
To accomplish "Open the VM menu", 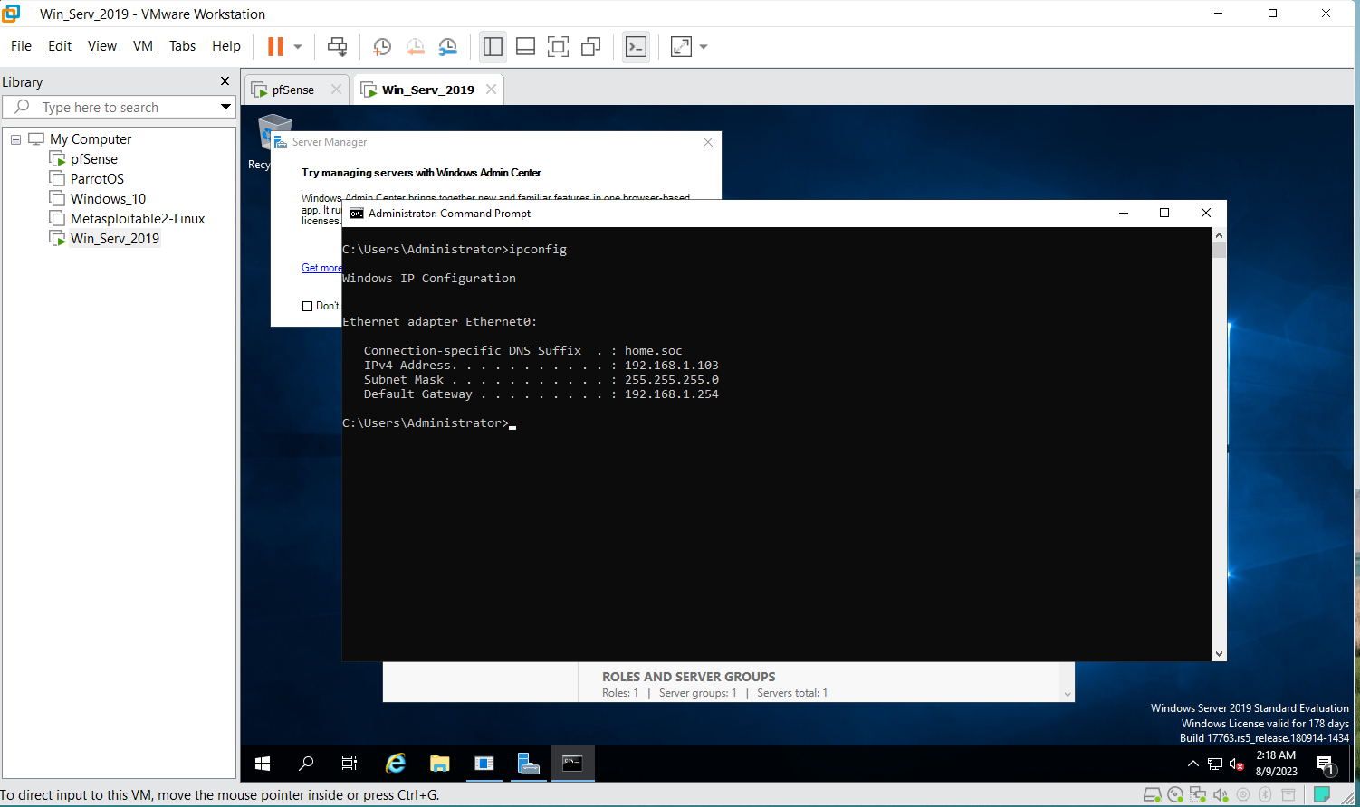I will (x=143, y=46).
